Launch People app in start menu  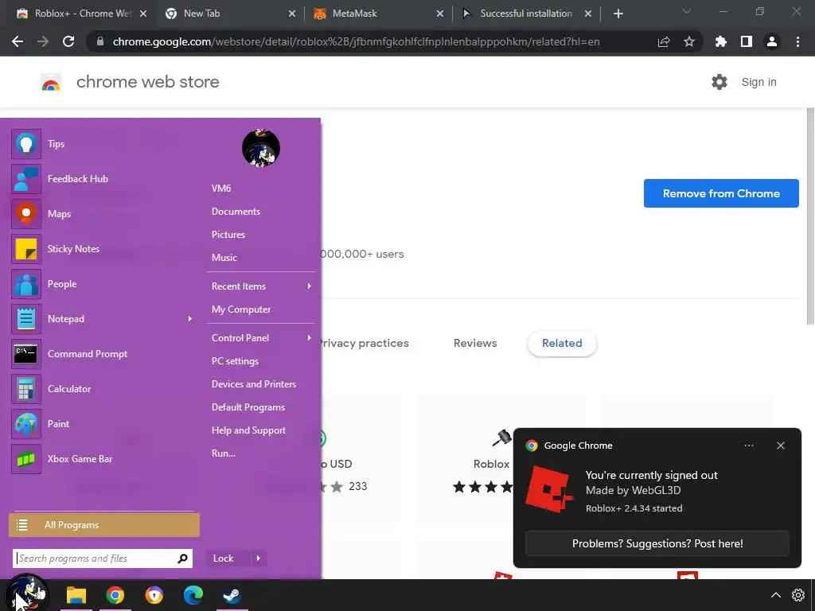[x=26, y=284]
